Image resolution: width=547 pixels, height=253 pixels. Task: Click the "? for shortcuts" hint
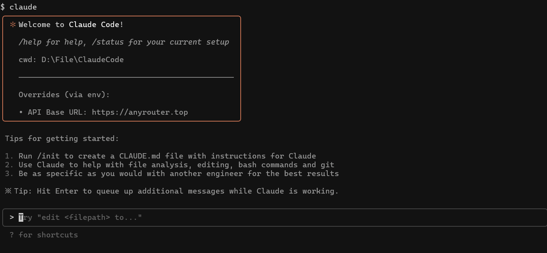[x=44, y=235]
